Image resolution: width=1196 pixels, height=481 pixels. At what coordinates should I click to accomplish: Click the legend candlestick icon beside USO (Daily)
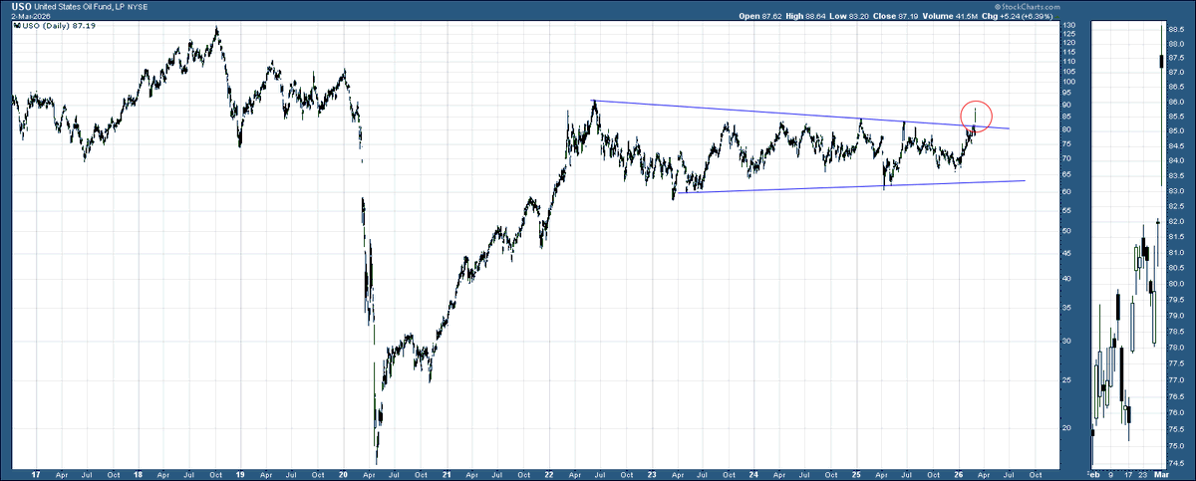(17, 26)
